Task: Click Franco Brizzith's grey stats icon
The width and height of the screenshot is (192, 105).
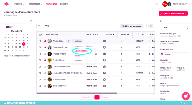Action: coord(45,54)
